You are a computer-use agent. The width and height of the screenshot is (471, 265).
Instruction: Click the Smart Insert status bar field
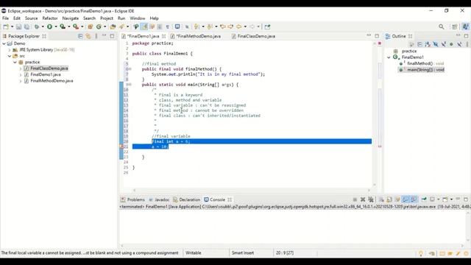tap(243, 253)
